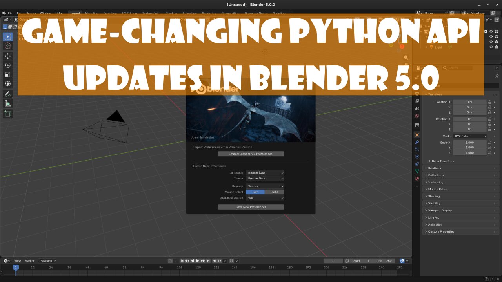Open the Render menu
This screenshot has width=502, height=282.
[x=31, y=13]
